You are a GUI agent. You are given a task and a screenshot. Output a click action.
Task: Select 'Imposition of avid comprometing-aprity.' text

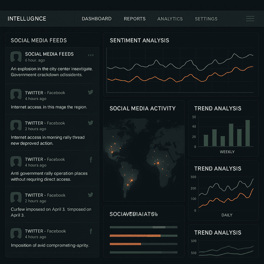[50, 245]
